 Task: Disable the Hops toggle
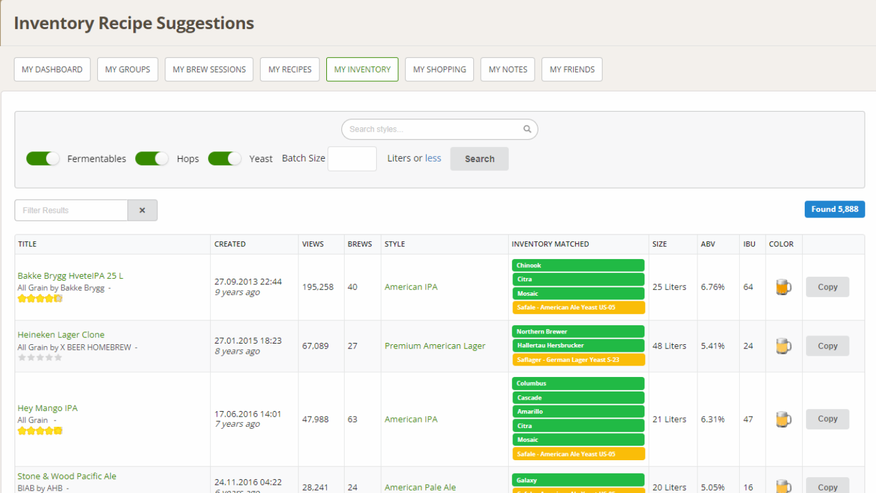pyautogui.click(x=152, y=159)
